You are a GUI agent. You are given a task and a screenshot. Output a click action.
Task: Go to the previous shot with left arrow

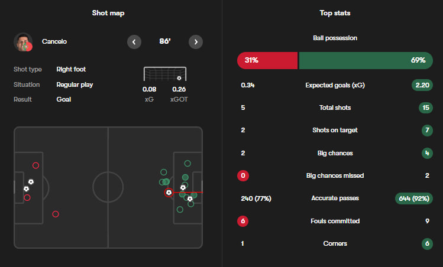tap(134, 42)
